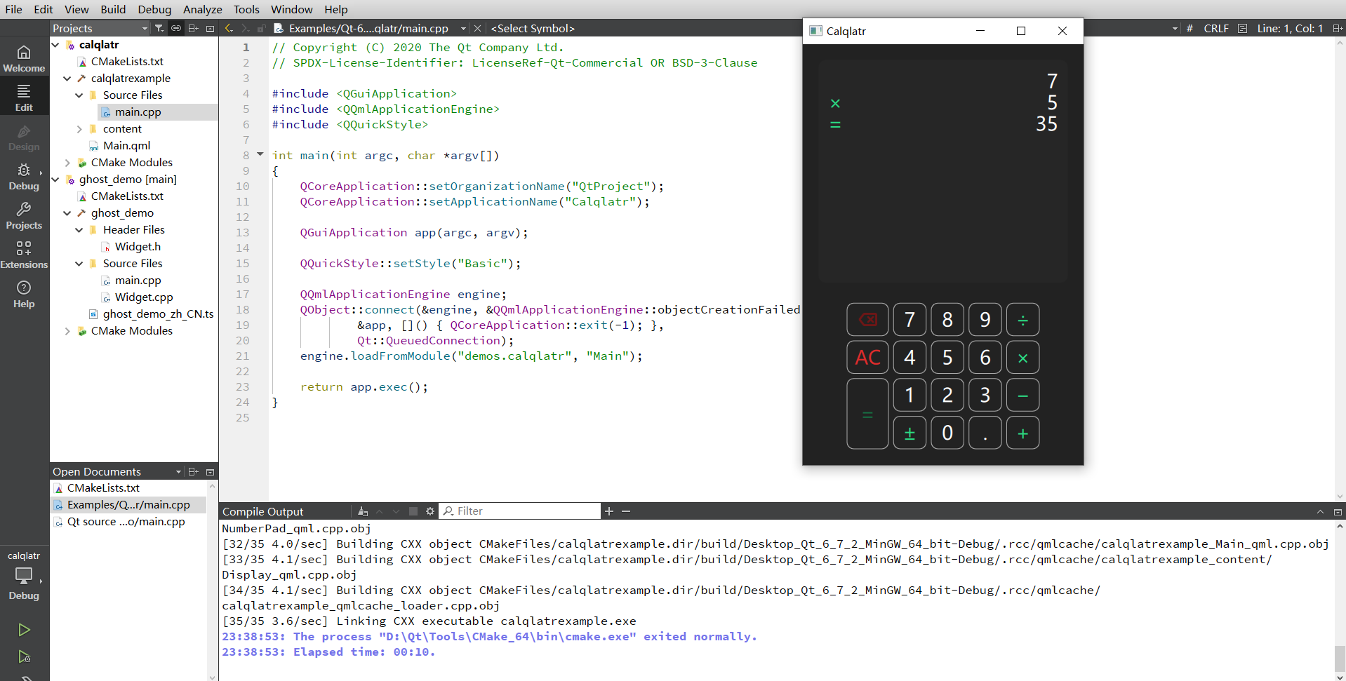Zoom in Compile Output with plus

(x=609, y=511)
